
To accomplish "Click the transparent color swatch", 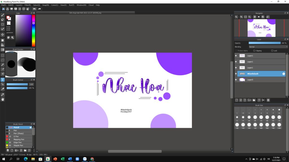I will pyautogui.click(x=9, y=23).
